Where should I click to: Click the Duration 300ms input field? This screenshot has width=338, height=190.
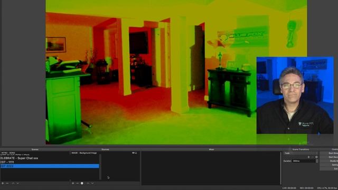click(304, 161)
